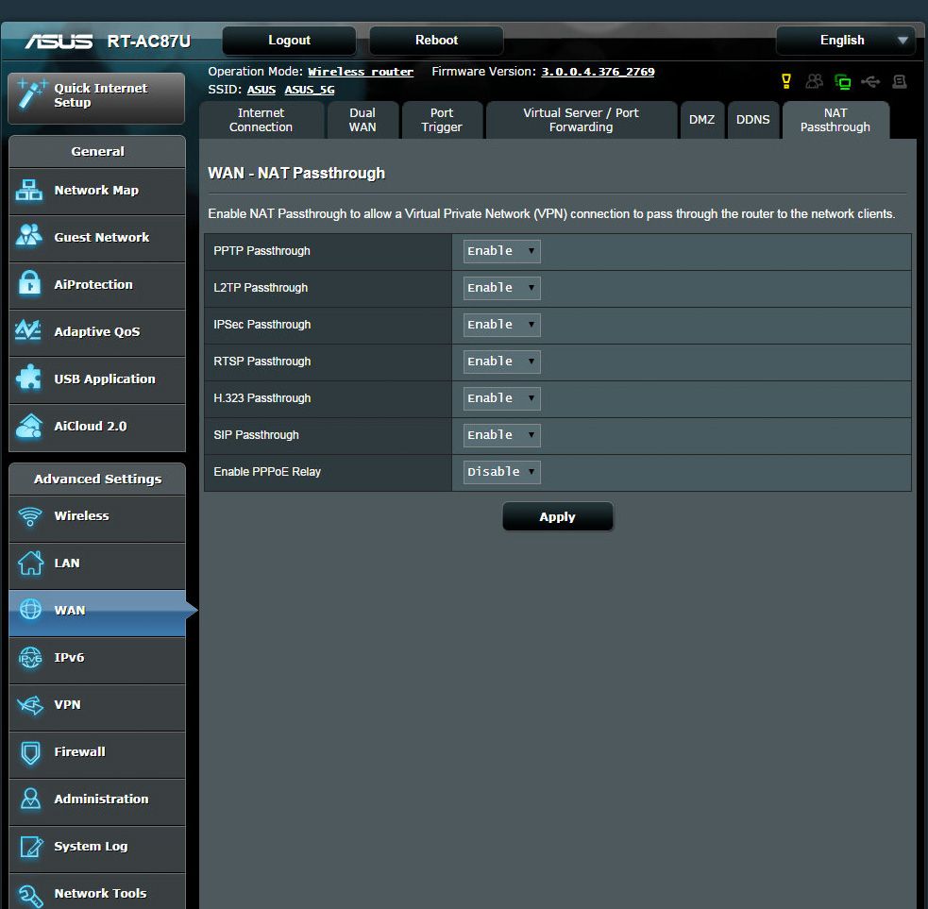
Task: Switch to the Port Trigger tab
Action: tap(442, 120)
